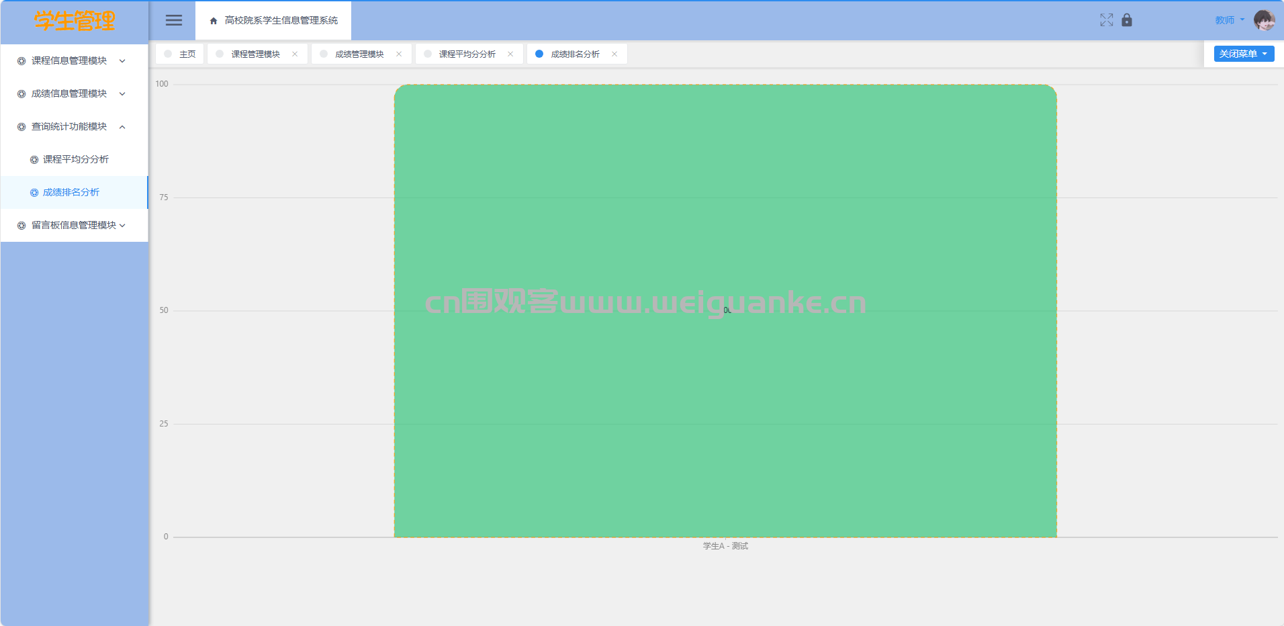The height and width of the screenshot is (626, 1284).
Task: Expand 留言板信息管理模块 sidebar menu
Action: click(x=74, y=226)
